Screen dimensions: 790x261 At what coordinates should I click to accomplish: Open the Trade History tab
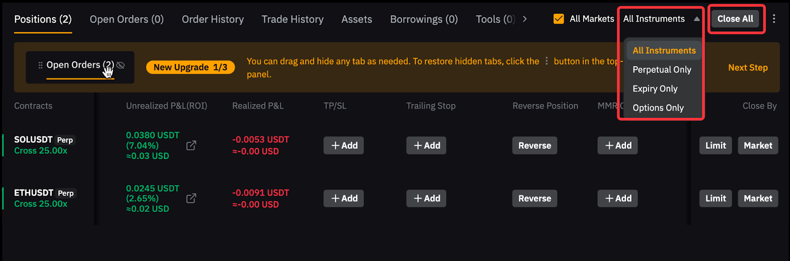point(292,19)
